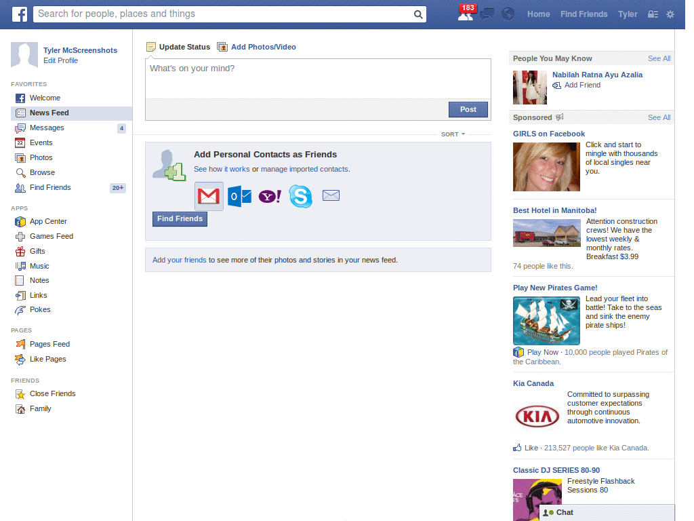Click Tyler's profile picture thumbnail
This screenshot has width=694, height=521.
pyautogui.click(x=24, y=55)
